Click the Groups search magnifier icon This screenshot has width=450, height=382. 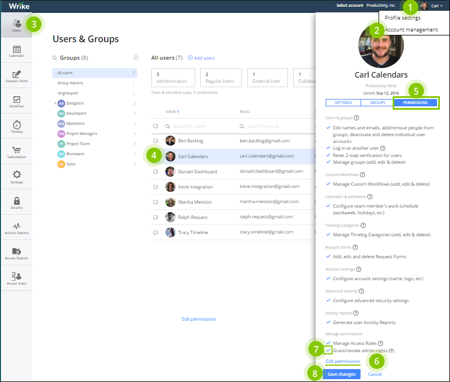tap(55, 58)
